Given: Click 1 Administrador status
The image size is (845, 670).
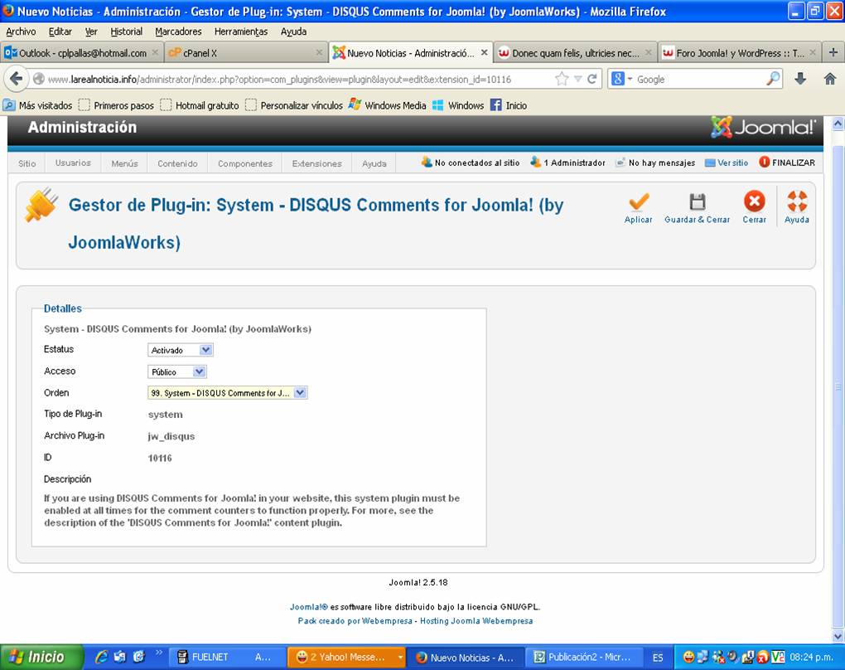Looking at the screenshot, I should click(x=567, y=163).
